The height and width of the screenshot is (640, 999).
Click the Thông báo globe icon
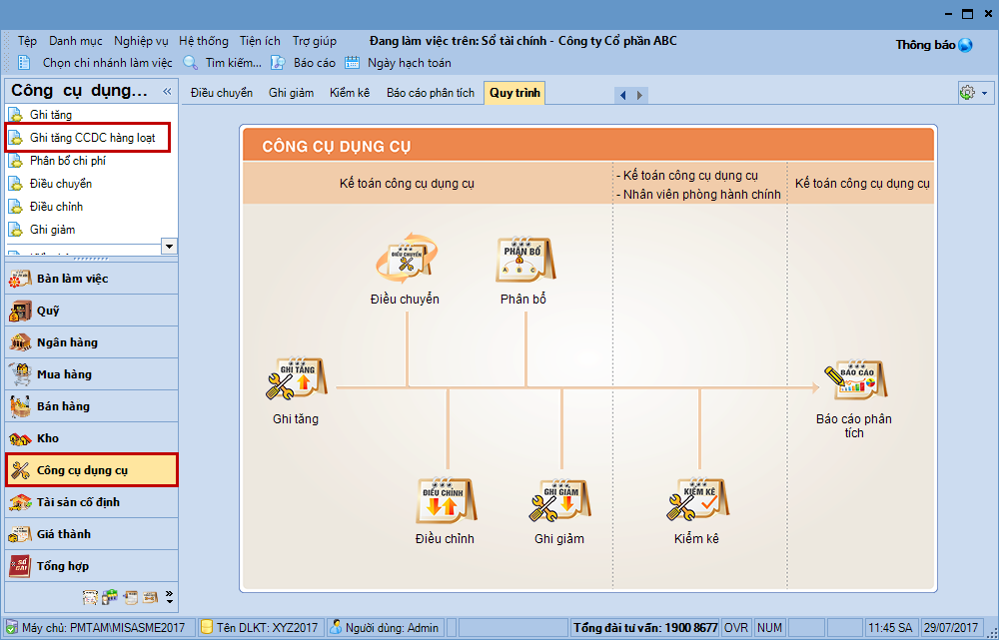[x=965, y=45]
